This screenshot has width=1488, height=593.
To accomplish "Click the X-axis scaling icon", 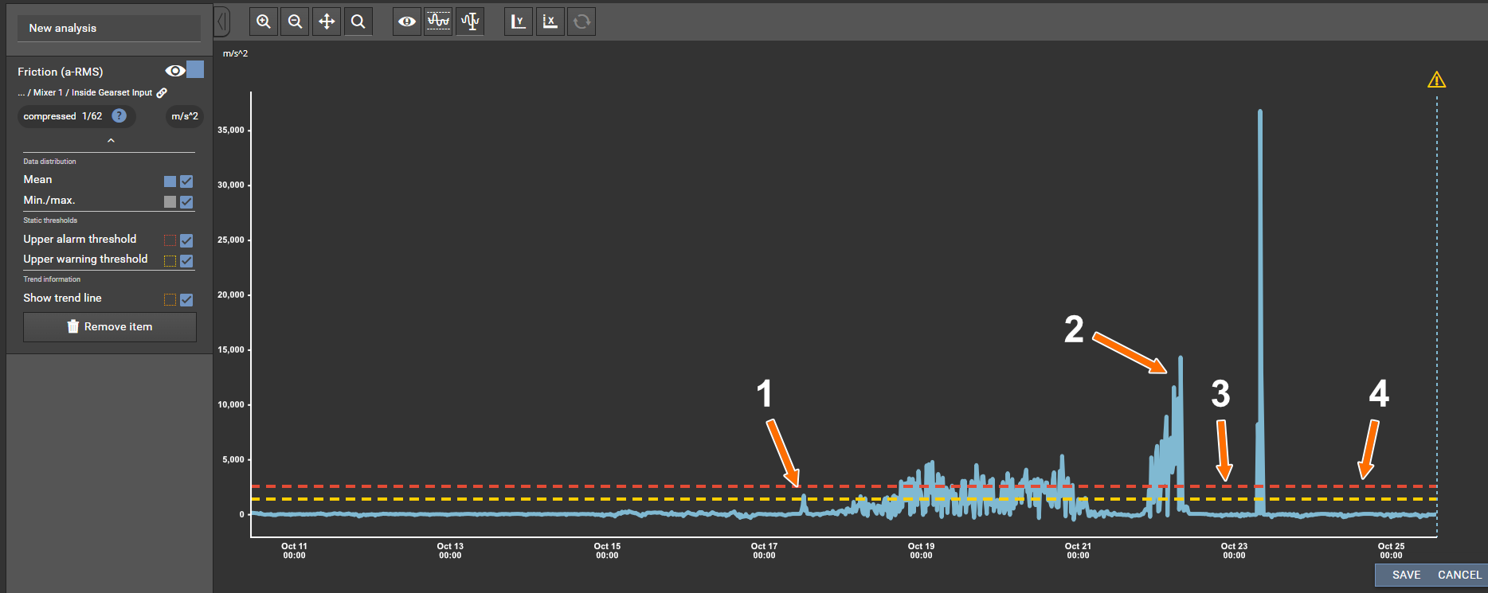I will click(550, 21).
